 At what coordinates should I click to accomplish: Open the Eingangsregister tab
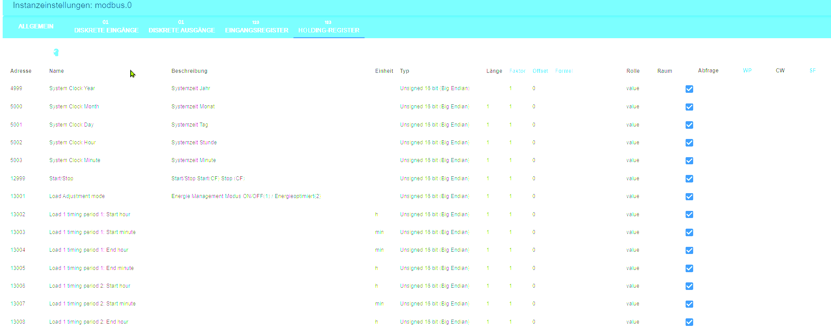coord(257,27)
